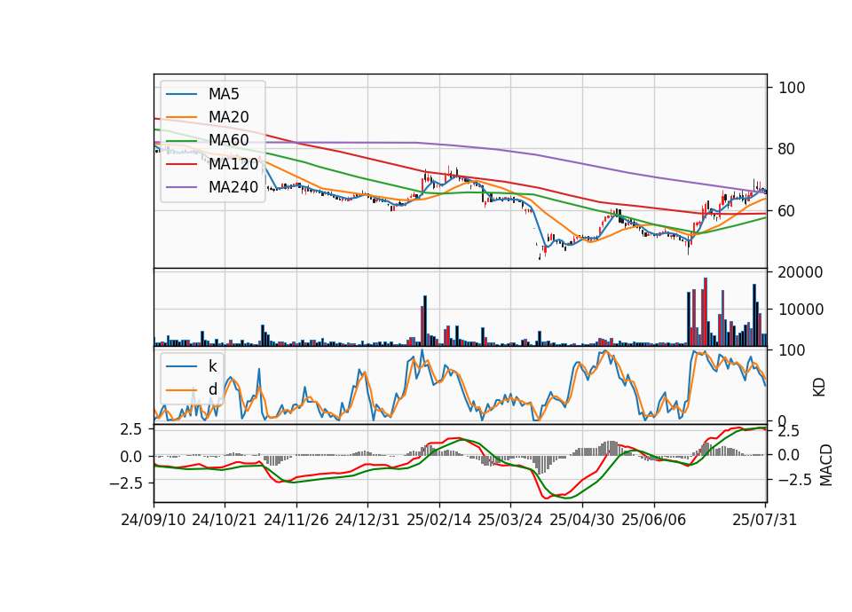Click the green MA60 legend line sample

181,140
